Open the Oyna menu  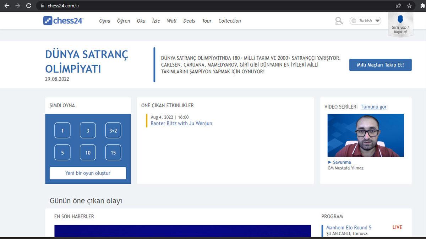(x=104, y=21)
